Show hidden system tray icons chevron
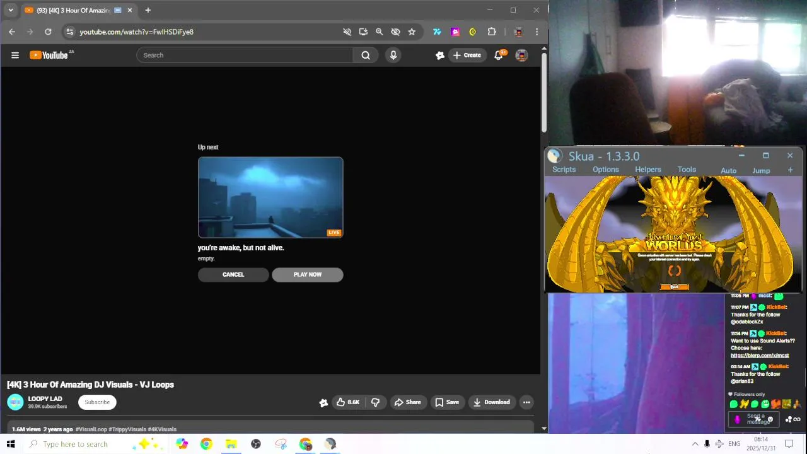 point(695,444)
